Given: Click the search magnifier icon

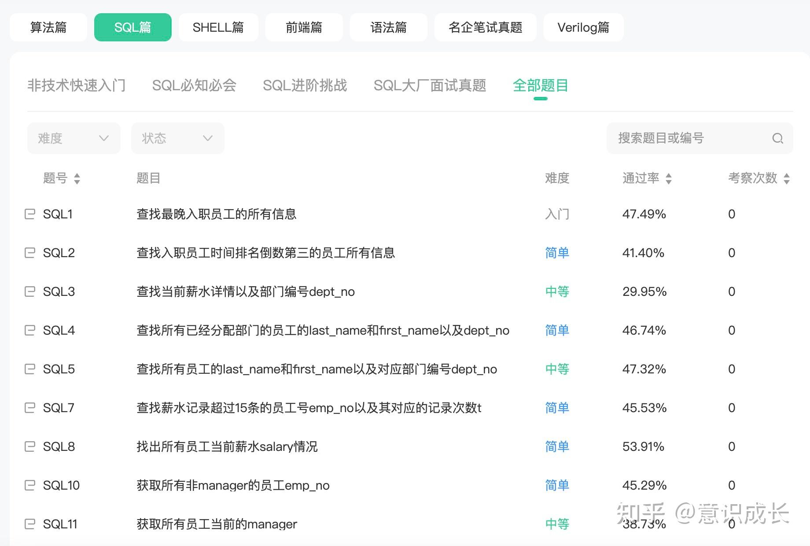Looking at the screenshot, I should [x=777, y=138].
